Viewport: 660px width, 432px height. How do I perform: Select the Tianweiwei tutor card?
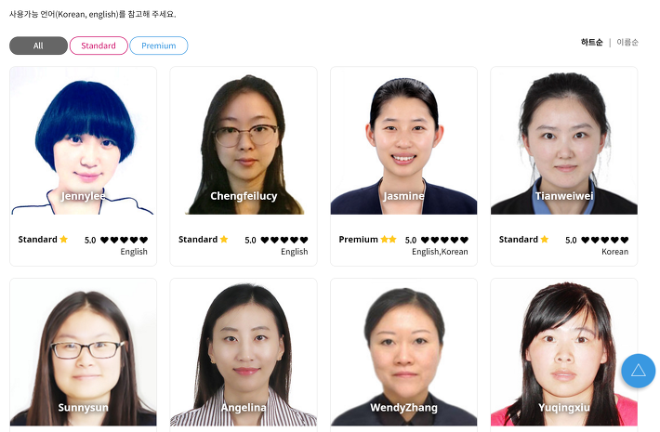coord(564,166)
